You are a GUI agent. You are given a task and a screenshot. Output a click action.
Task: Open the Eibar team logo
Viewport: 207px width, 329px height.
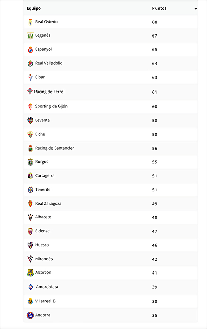(31, 77)
